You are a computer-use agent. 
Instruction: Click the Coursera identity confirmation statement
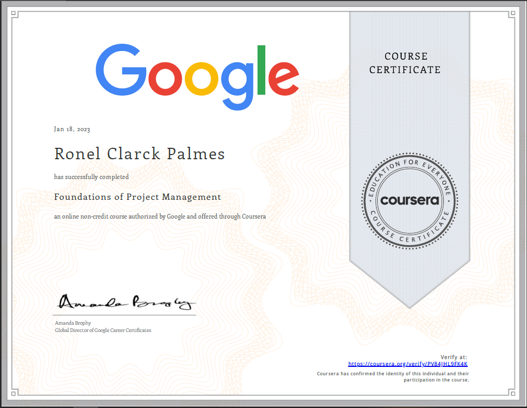(393, 377)
